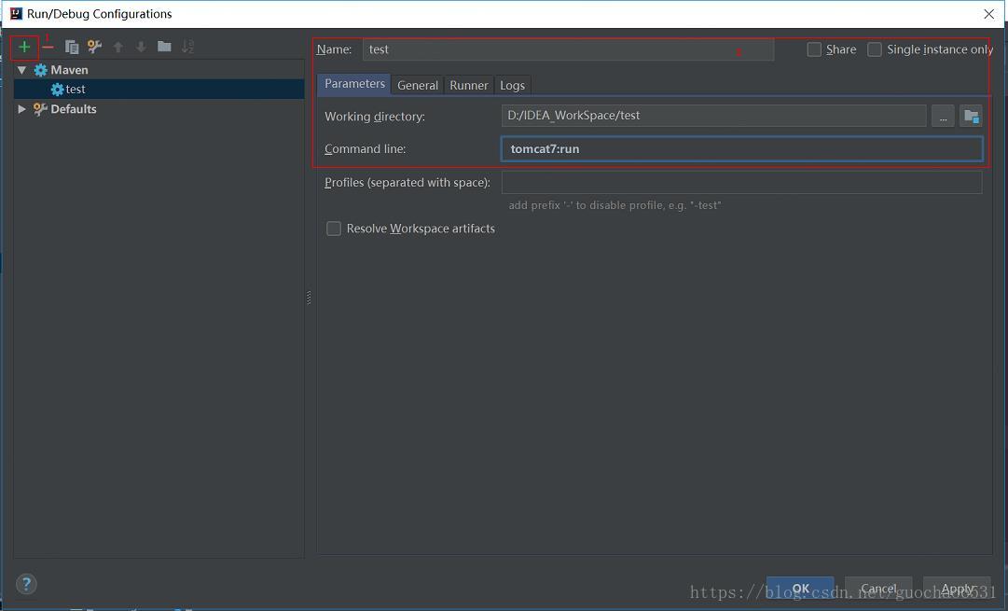Screen dimensions: 1008x611
Task: Select the Maven node label
Action: pyautogui.click(x=69, y=70)
